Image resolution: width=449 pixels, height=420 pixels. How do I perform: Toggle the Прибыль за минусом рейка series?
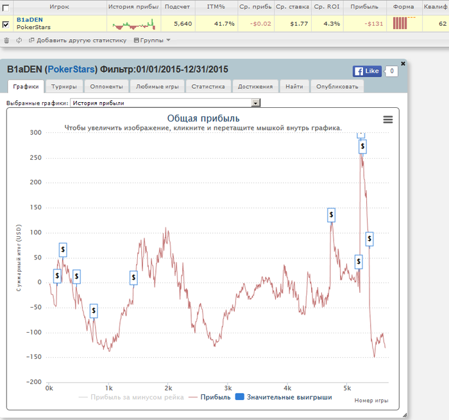tap(131, 397)
